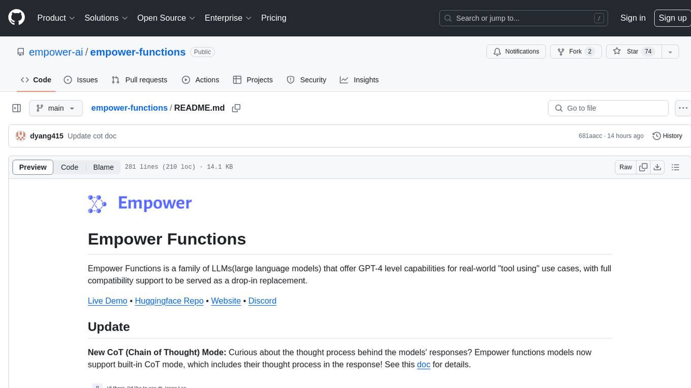Switch to the Code tab

[x=36, y=80]
